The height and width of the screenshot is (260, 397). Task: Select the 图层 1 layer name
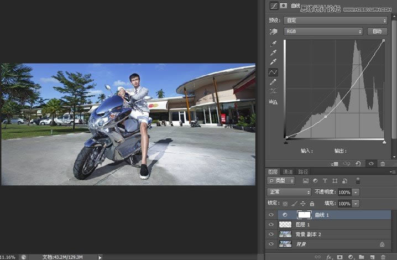(302, 225)
